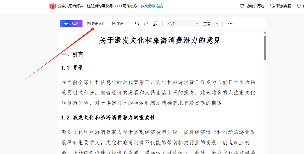Click the 保存 save button
The height and width of the screenshot is (154, 304).
[118, 24]
